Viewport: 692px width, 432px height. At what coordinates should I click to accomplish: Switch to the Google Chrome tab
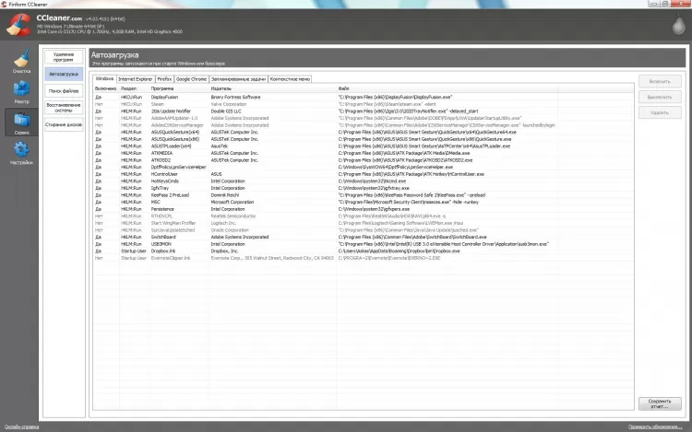pyautogui.click(x=191, y=79)
